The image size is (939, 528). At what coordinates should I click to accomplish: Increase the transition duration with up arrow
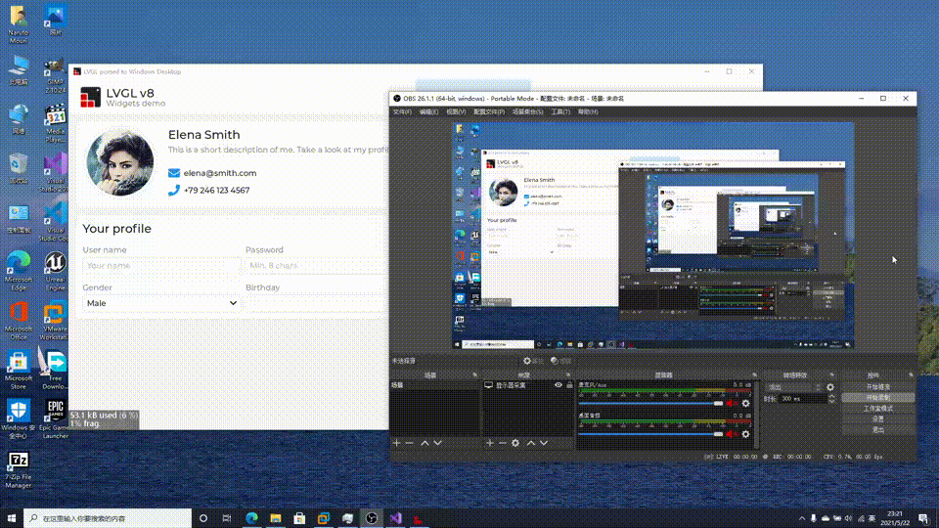coord(831,396)
